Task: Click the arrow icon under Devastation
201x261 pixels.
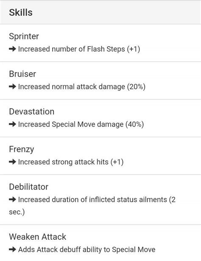Action: coord(12,125)
